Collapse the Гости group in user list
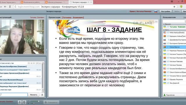The height and width of the screenshot is (105, 186). 164,30
